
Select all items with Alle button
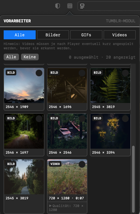pos(11,57)
